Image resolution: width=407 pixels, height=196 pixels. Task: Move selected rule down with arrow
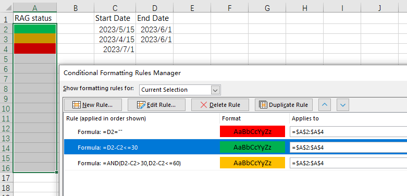tap(343, 105)
